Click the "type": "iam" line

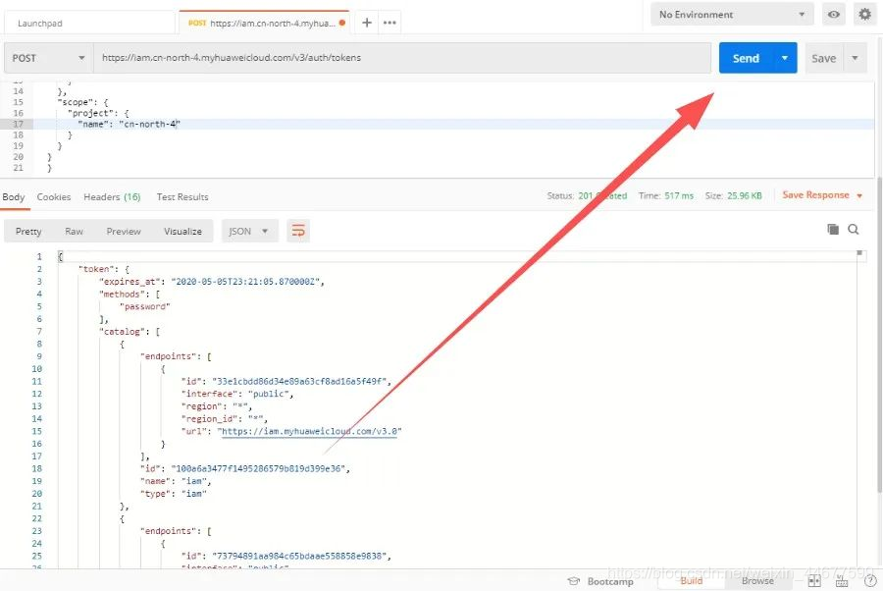point(173,494)
